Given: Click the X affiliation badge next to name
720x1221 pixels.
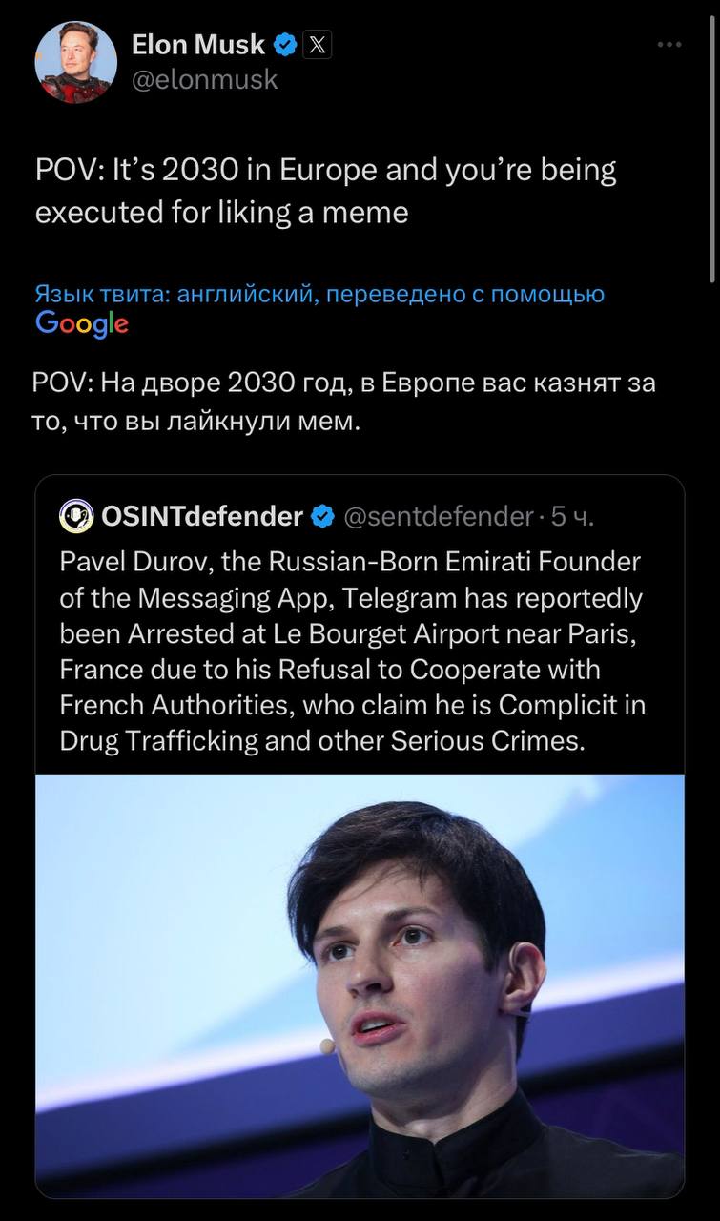Looking at the screenshot, I should pos(317,44).
